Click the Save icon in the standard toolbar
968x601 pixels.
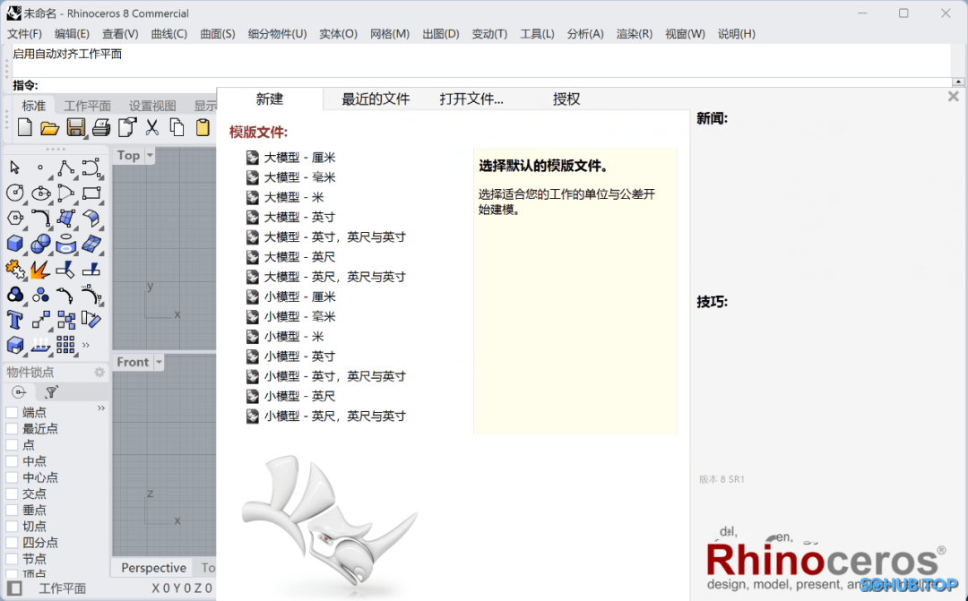77,126
